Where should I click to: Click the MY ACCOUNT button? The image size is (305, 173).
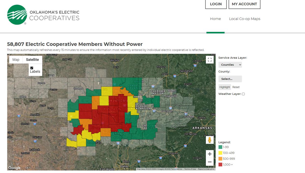coord(244,4)
